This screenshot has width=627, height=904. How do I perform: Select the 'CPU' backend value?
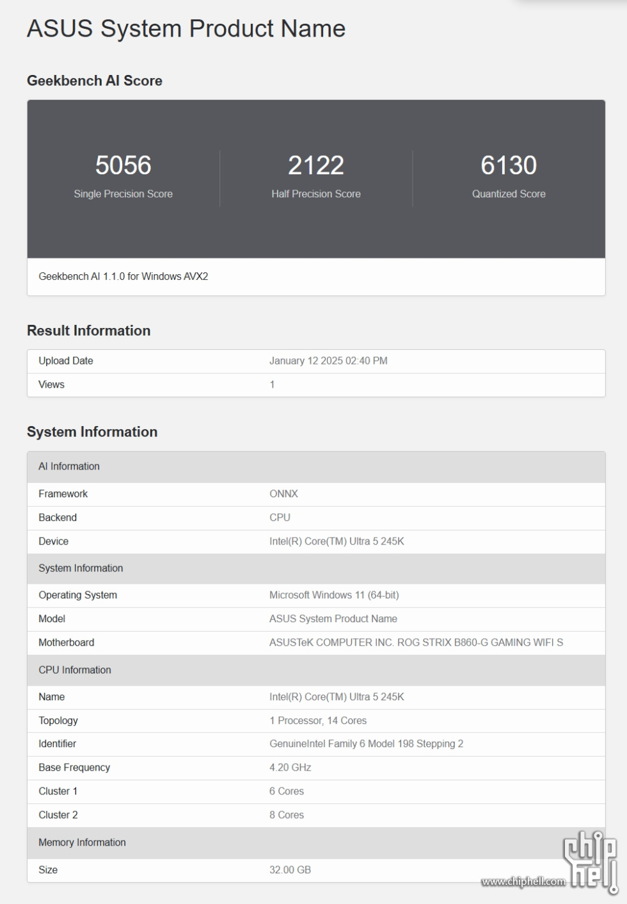pyautogui.click(x=280, y=518)
